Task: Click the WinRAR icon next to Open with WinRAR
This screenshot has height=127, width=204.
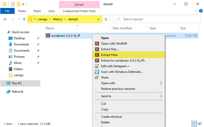Action: pos(97,43)
